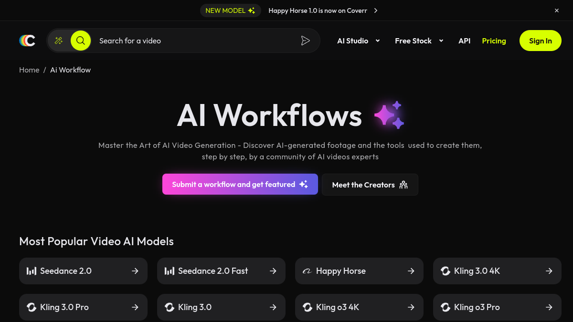573x322 pixels.
Task: Click the Kling 3.0 4K logo icon
Action: pos(446,271)
